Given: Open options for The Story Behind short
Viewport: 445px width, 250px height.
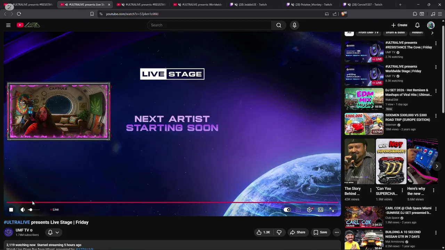Looking at the screenshot, I should click(371, 190).
